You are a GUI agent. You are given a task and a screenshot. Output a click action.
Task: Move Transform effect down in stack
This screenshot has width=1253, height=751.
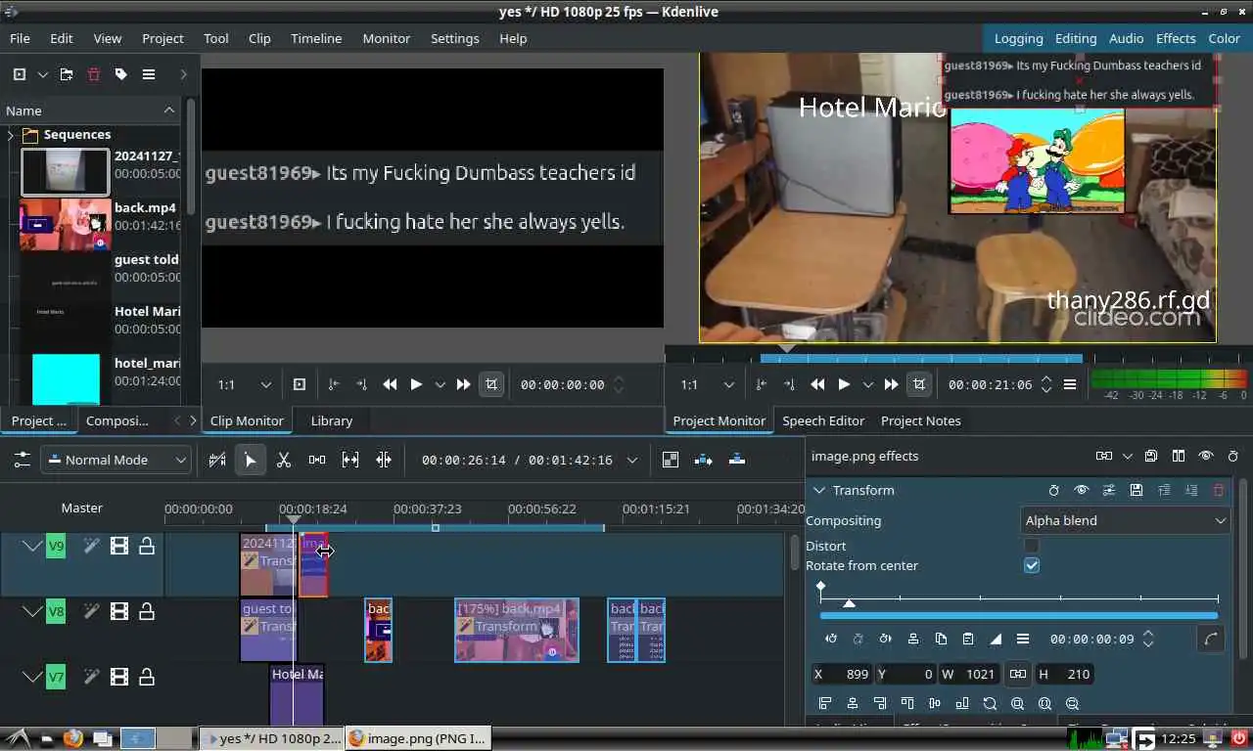tap(1191, 490)
